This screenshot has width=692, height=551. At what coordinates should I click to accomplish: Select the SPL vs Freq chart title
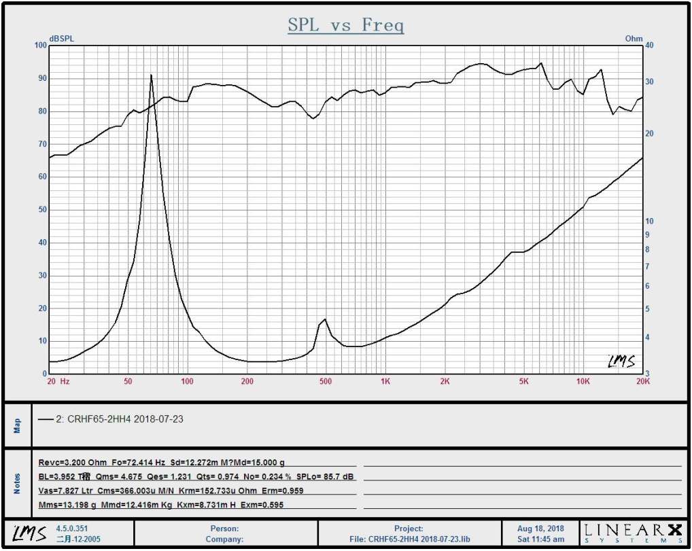click(x=345, y=26)
